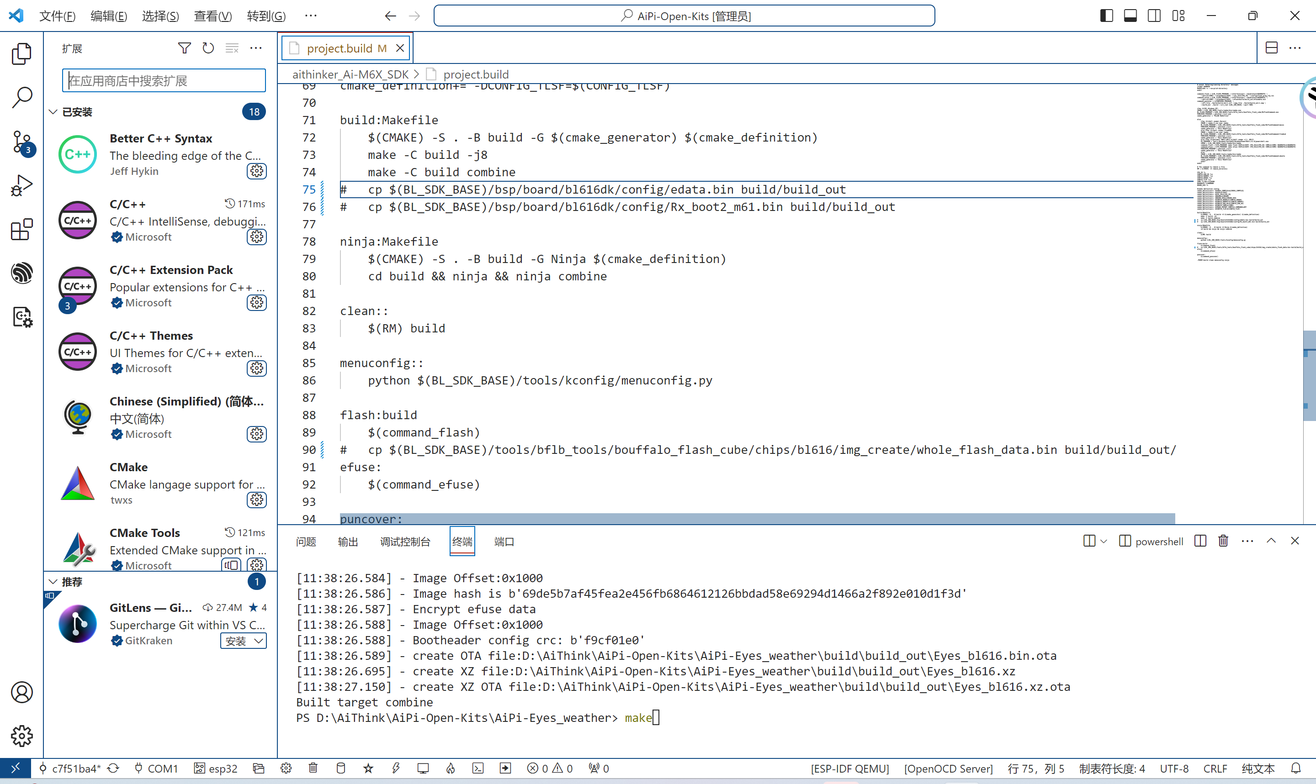Switch to the 输出 panel tab
Viewport: 1316px width, 784px height.
pos(348,541)
